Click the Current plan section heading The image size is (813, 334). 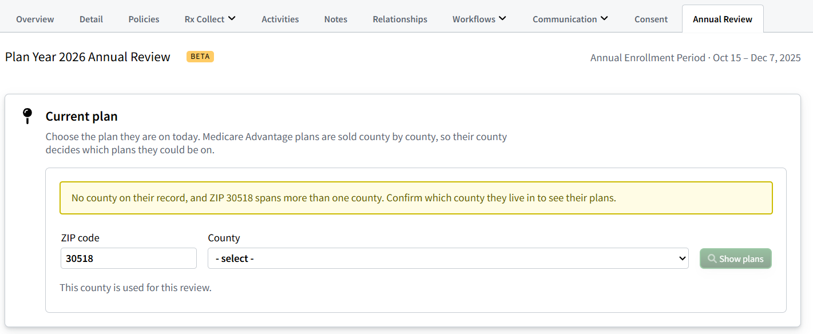click(x=82, y=117)
